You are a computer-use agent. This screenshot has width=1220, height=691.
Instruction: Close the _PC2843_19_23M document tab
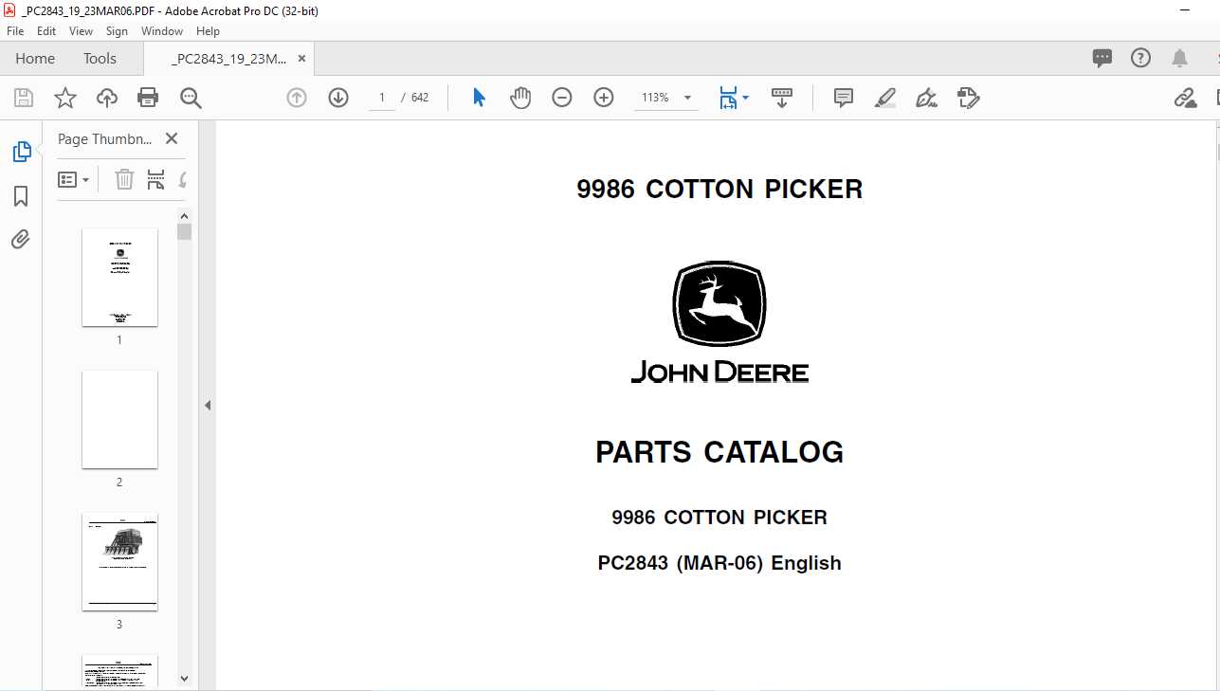point(301,58)
